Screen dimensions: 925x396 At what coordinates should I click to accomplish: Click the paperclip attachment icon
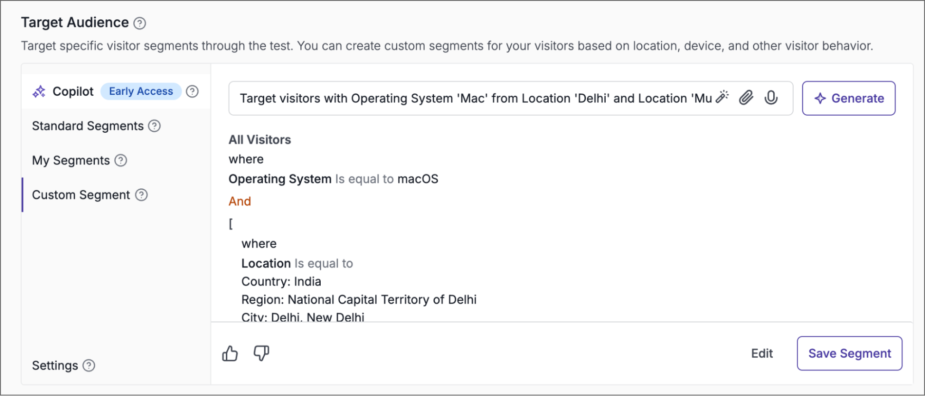746,98
